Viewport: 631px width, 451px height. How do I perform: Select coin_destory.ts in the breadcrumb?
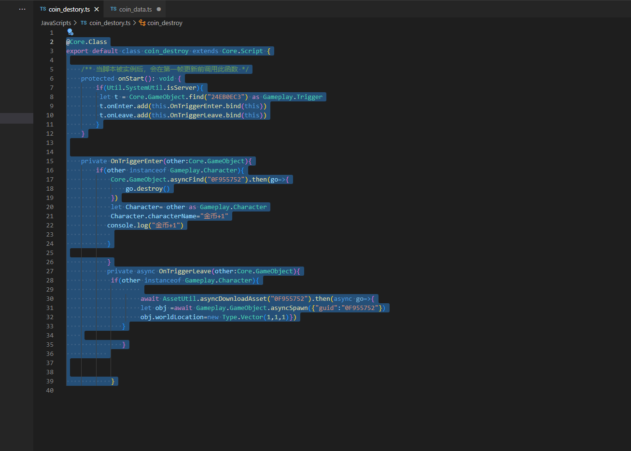pyautogui.click(x=110, y=23)
